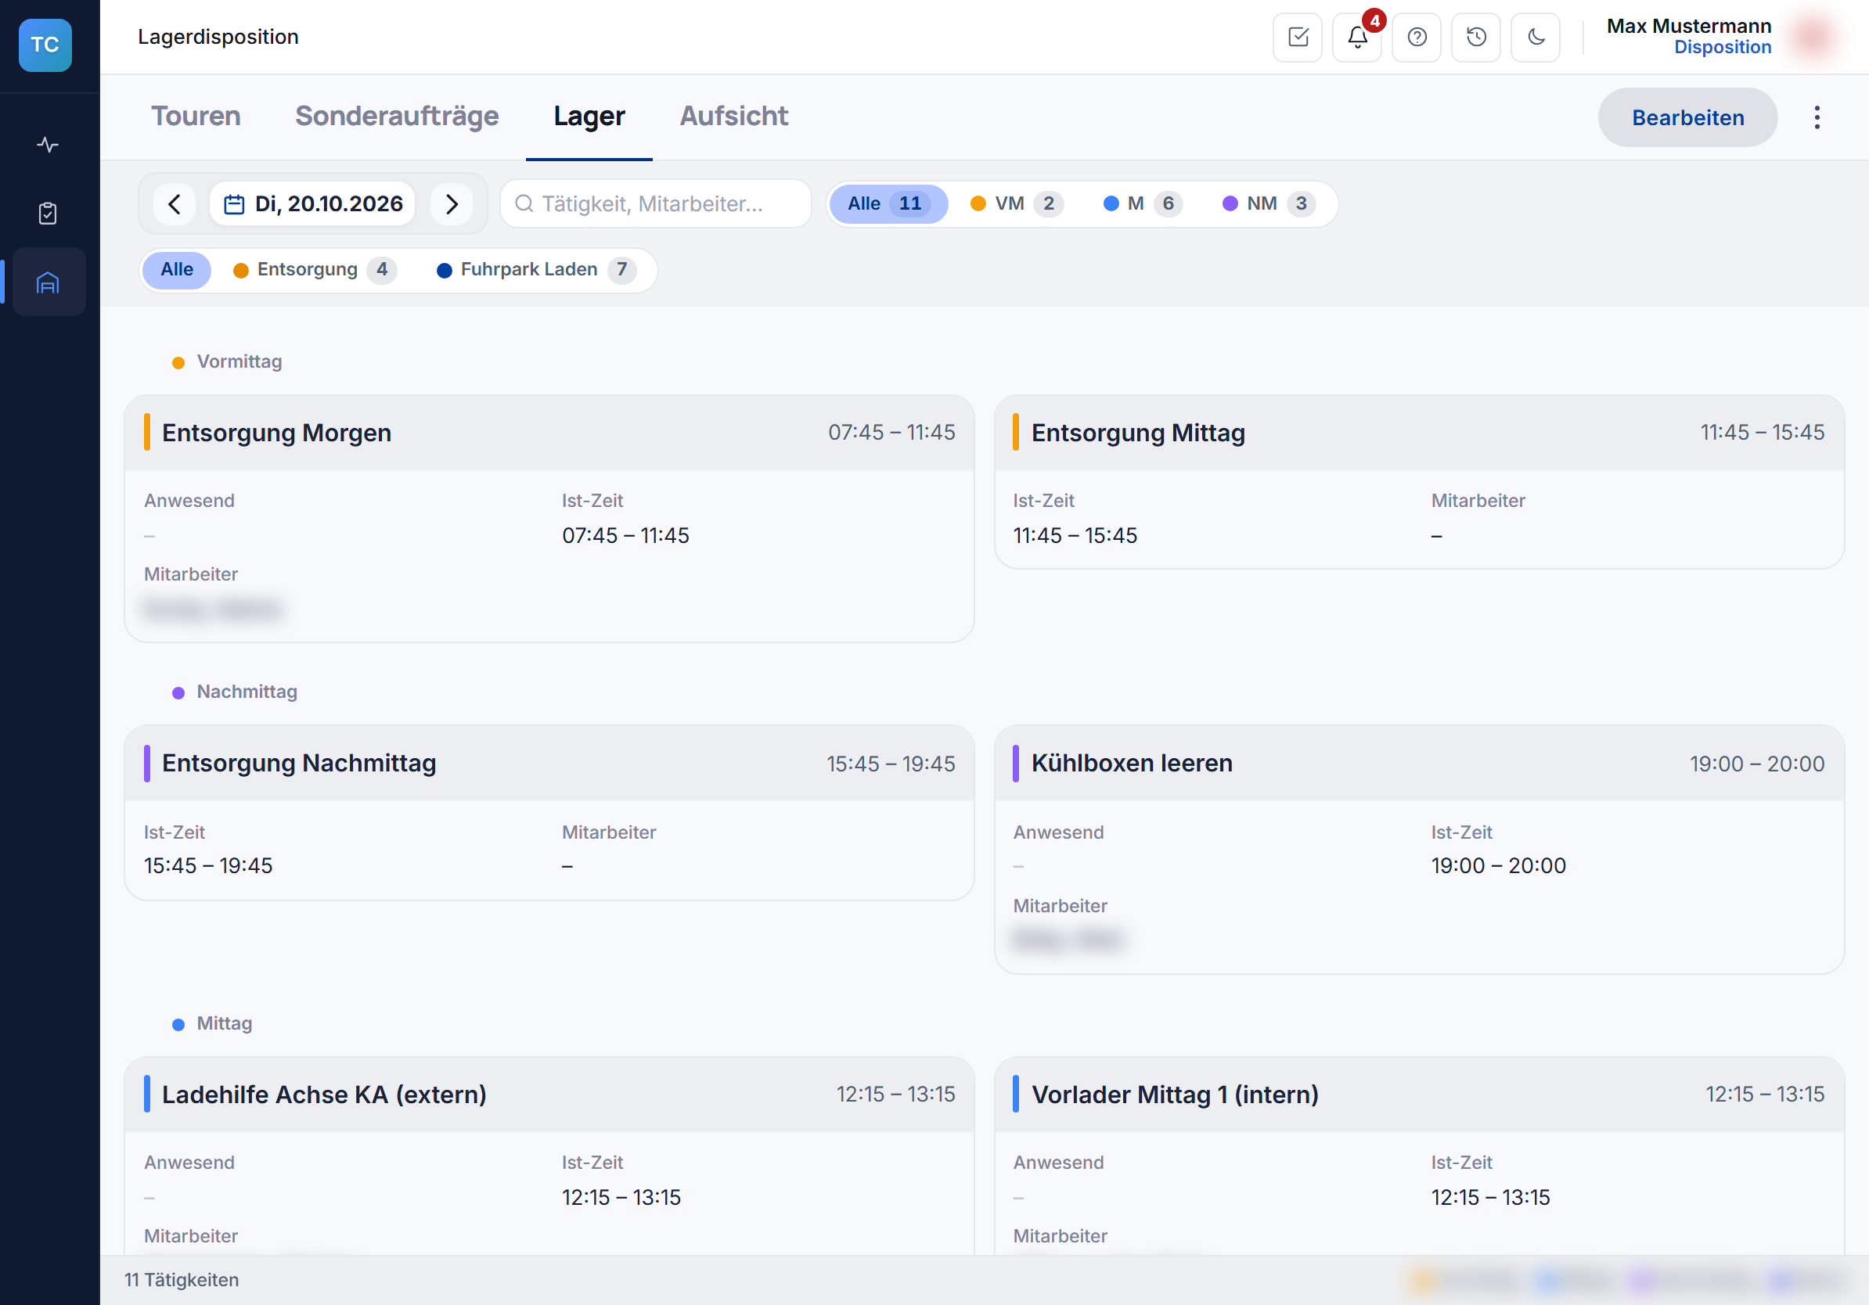Open the Entsorgung Mittag card

pyautogui.click(x=1419, y=483)
